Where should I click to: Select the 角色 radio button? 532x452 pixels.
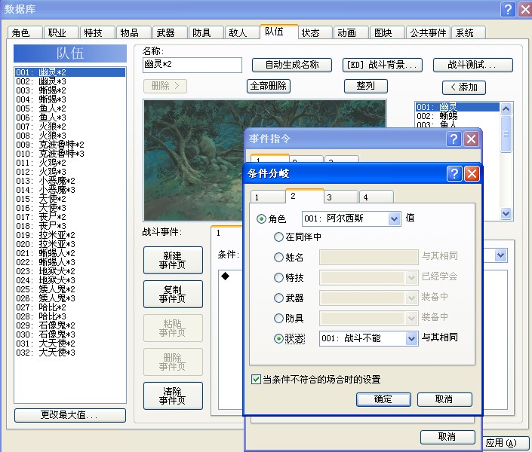click(261, 219)
